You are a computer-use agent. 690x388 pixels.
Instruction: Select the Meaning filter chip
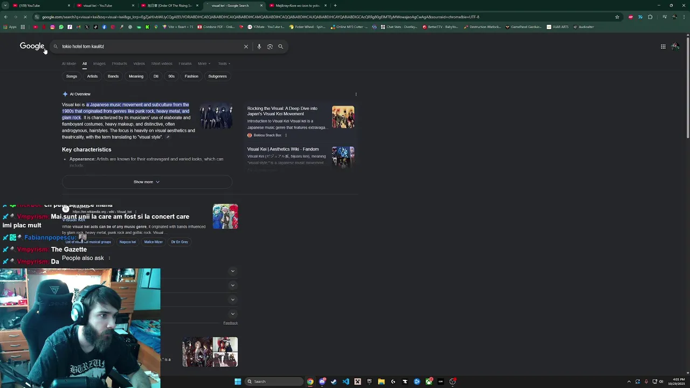[136, 76]
